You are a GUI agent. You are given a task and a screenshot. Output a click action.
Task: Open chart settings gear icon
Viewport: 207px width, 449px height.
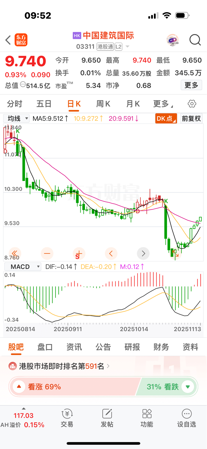pos(192,104)
